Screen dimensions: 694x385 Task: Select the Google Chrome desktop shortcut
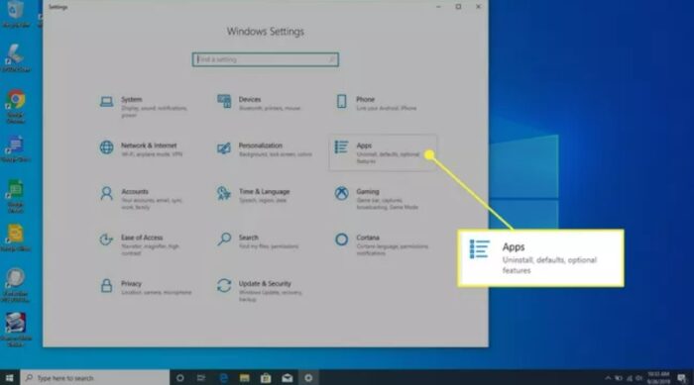pos(16,106)
